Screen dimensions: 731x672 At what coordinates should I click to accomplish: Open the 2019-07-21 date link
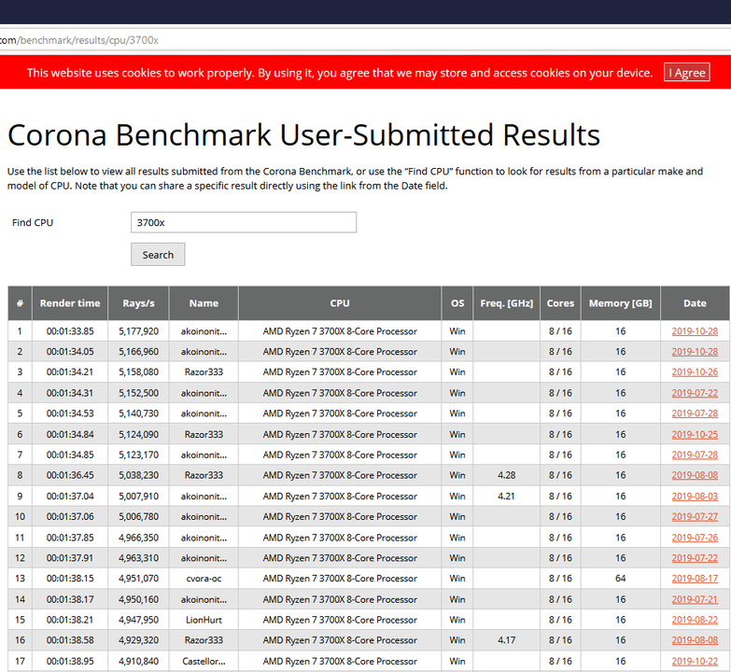click(x=695, y=600)
